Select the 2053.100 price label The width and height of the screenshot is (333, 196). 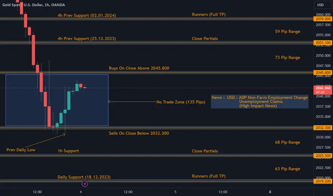pos(323,43)
